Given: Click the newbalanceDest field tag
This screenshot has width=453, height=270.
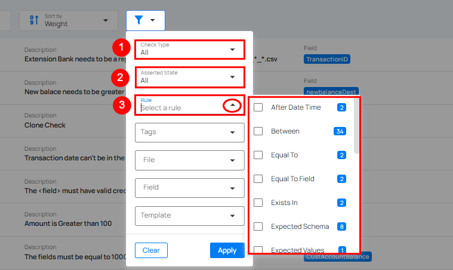Looking at the screenshot, I should 331,91.
